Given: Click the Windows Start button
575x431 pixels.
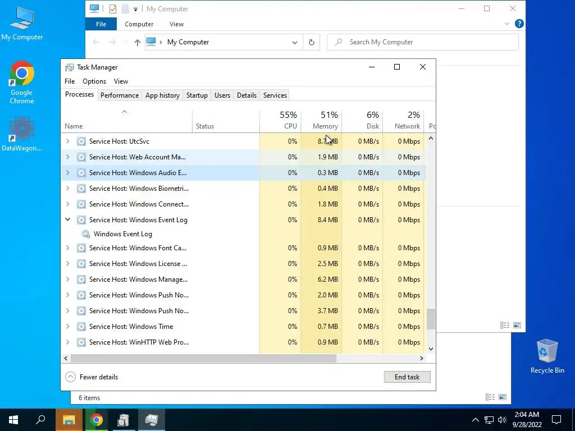Looking at the screenshot, I should coord(13,420).
